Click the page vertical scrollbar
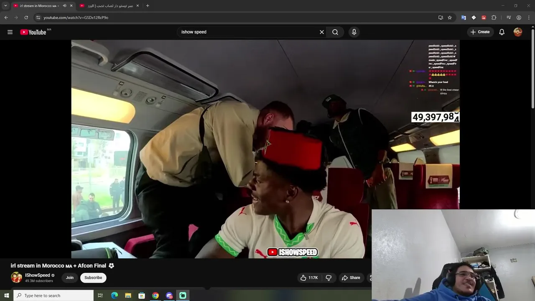Image resolution: width=535 pixels, height=301 pixels. point(532,69)
